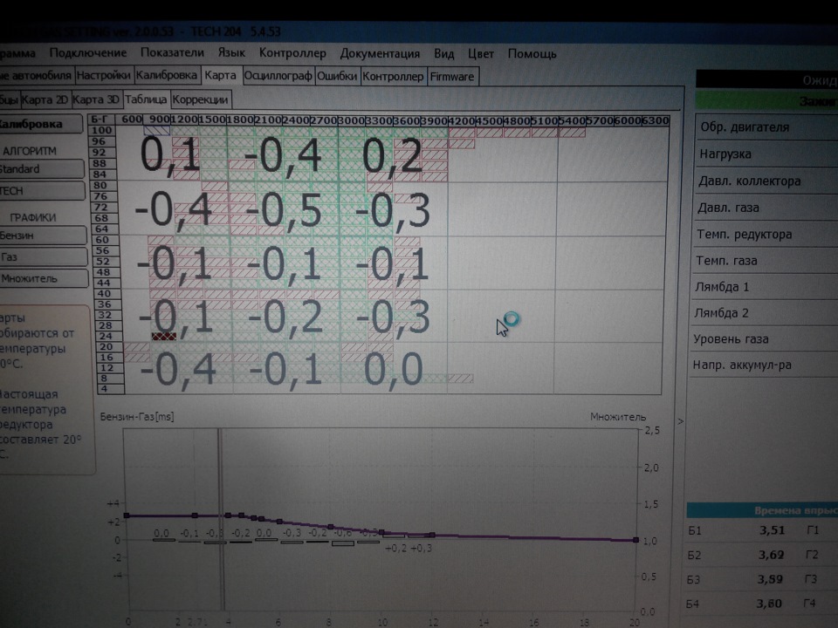Click the Времена впрыска header
This screenshot has width=838, height=628.
coord(763,510)
